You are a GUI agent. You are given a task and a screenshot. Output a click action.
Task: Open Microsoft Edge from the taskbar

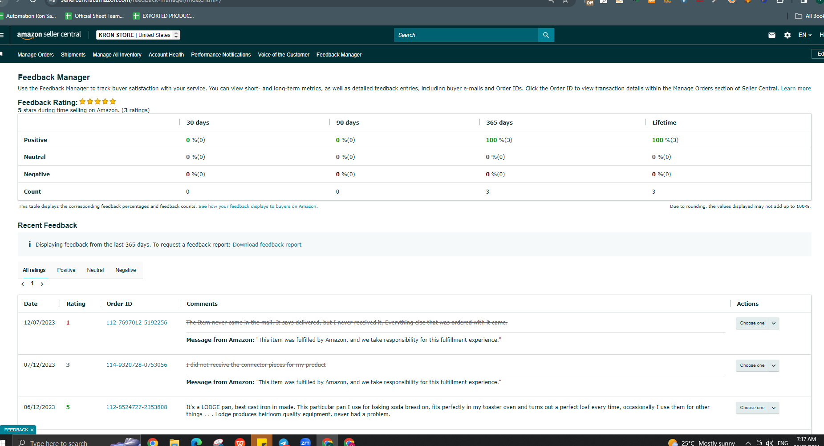[196, 442]
